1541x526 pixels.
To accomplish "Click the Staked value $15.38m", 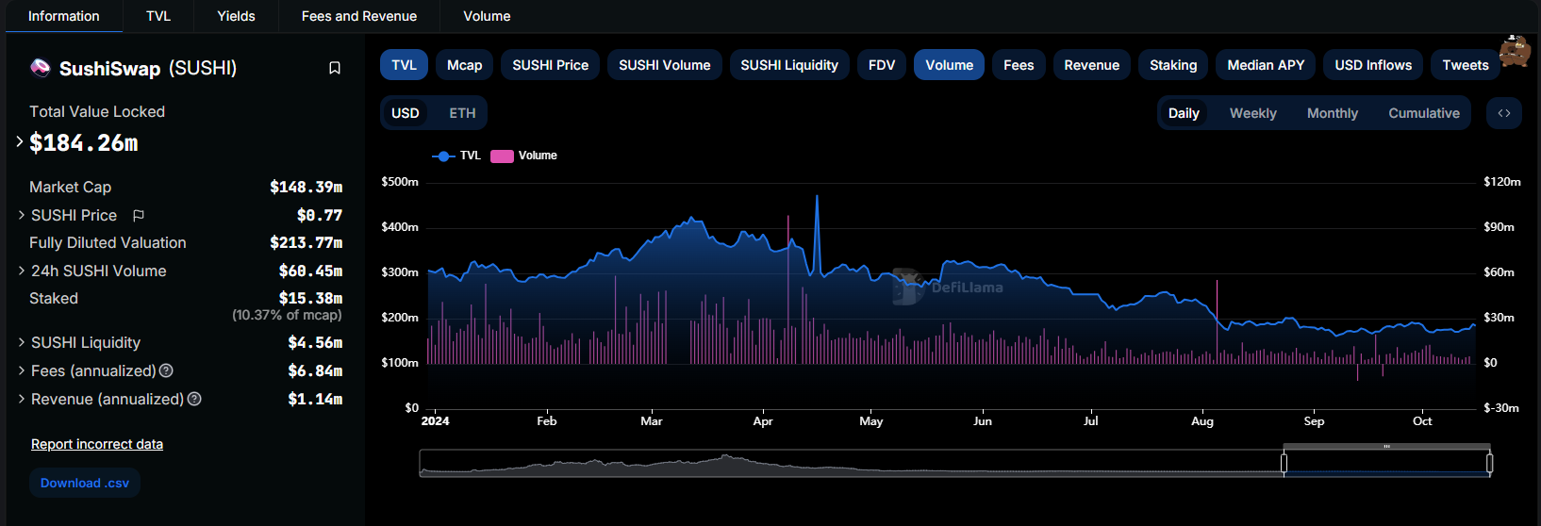I will (x=311, y=298).
